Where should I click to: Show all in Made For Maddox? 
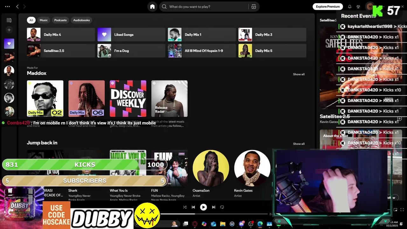[x=299, y=74]
